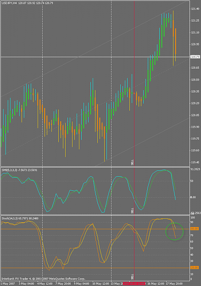Viewport: 201px width, 286px height.
Task: Click the 121.10 price axis label
Action: [195, 32]
